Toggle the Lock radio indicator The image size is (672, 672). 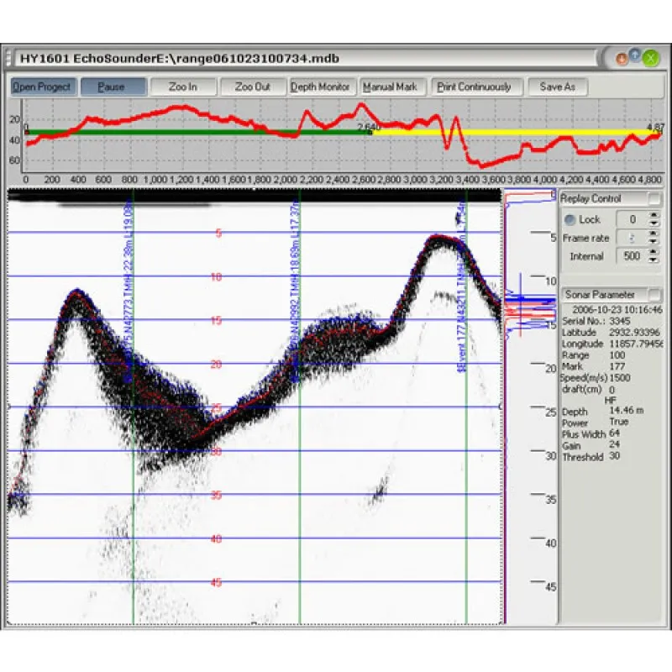[x=570, y=219]
